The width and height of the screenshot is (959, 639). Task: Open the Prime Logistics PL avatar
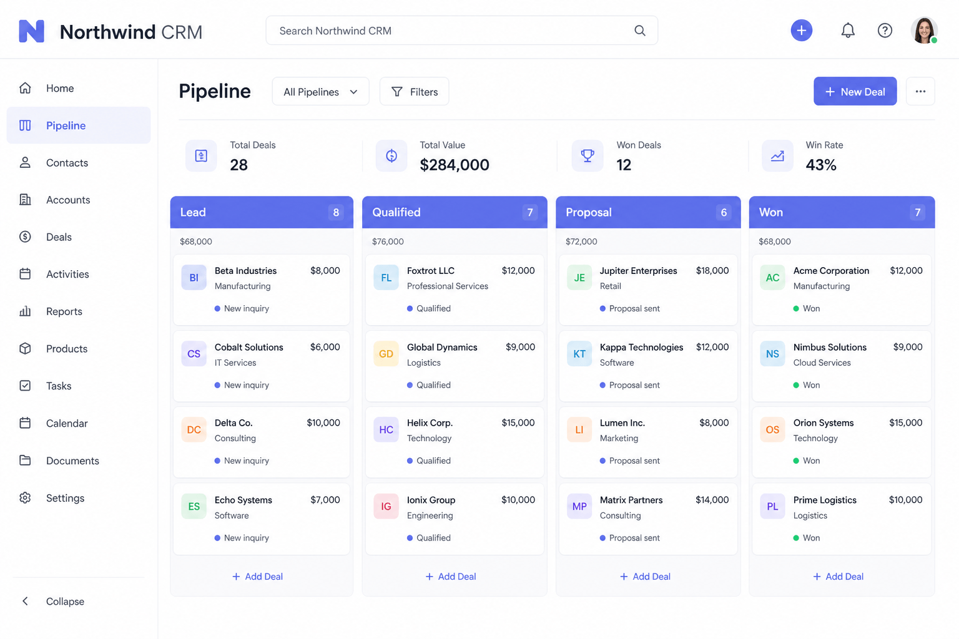(772, 507)
